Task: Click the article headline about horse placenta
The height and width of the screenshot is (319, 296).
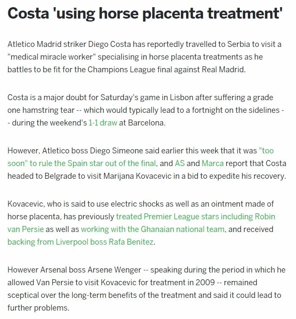Action: click(x=145, y=14)
